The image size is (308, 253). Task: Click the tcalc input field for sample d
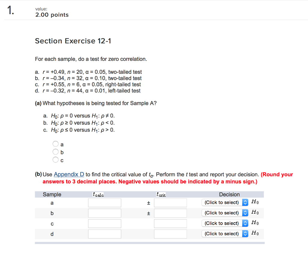[x=104, y=234]
